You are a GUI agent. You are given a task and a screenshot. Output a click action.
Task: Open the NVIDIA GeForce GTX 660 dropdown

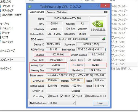pos(52,103)
